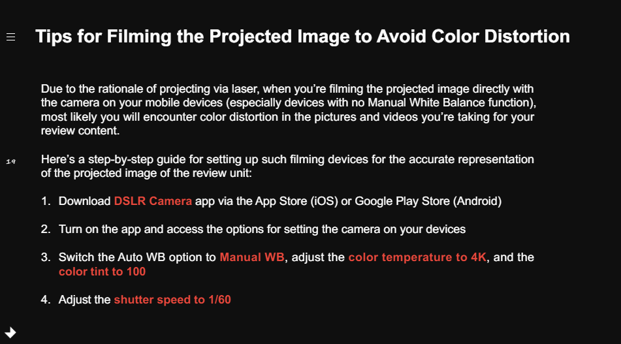This screenshot has height=344, width=621.
Task: Click the slide title about Color Distortion
Action: pos(302,37)
